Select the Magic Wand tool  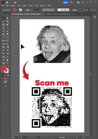point(3,21)
